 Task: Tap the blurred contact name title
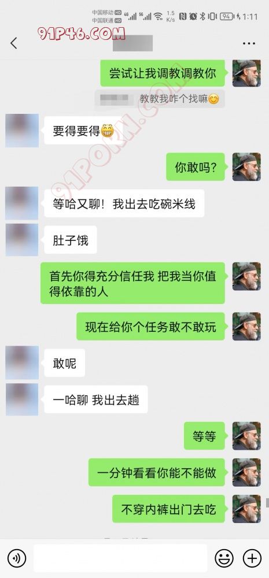pyautogui.click(x=132, y=43)
